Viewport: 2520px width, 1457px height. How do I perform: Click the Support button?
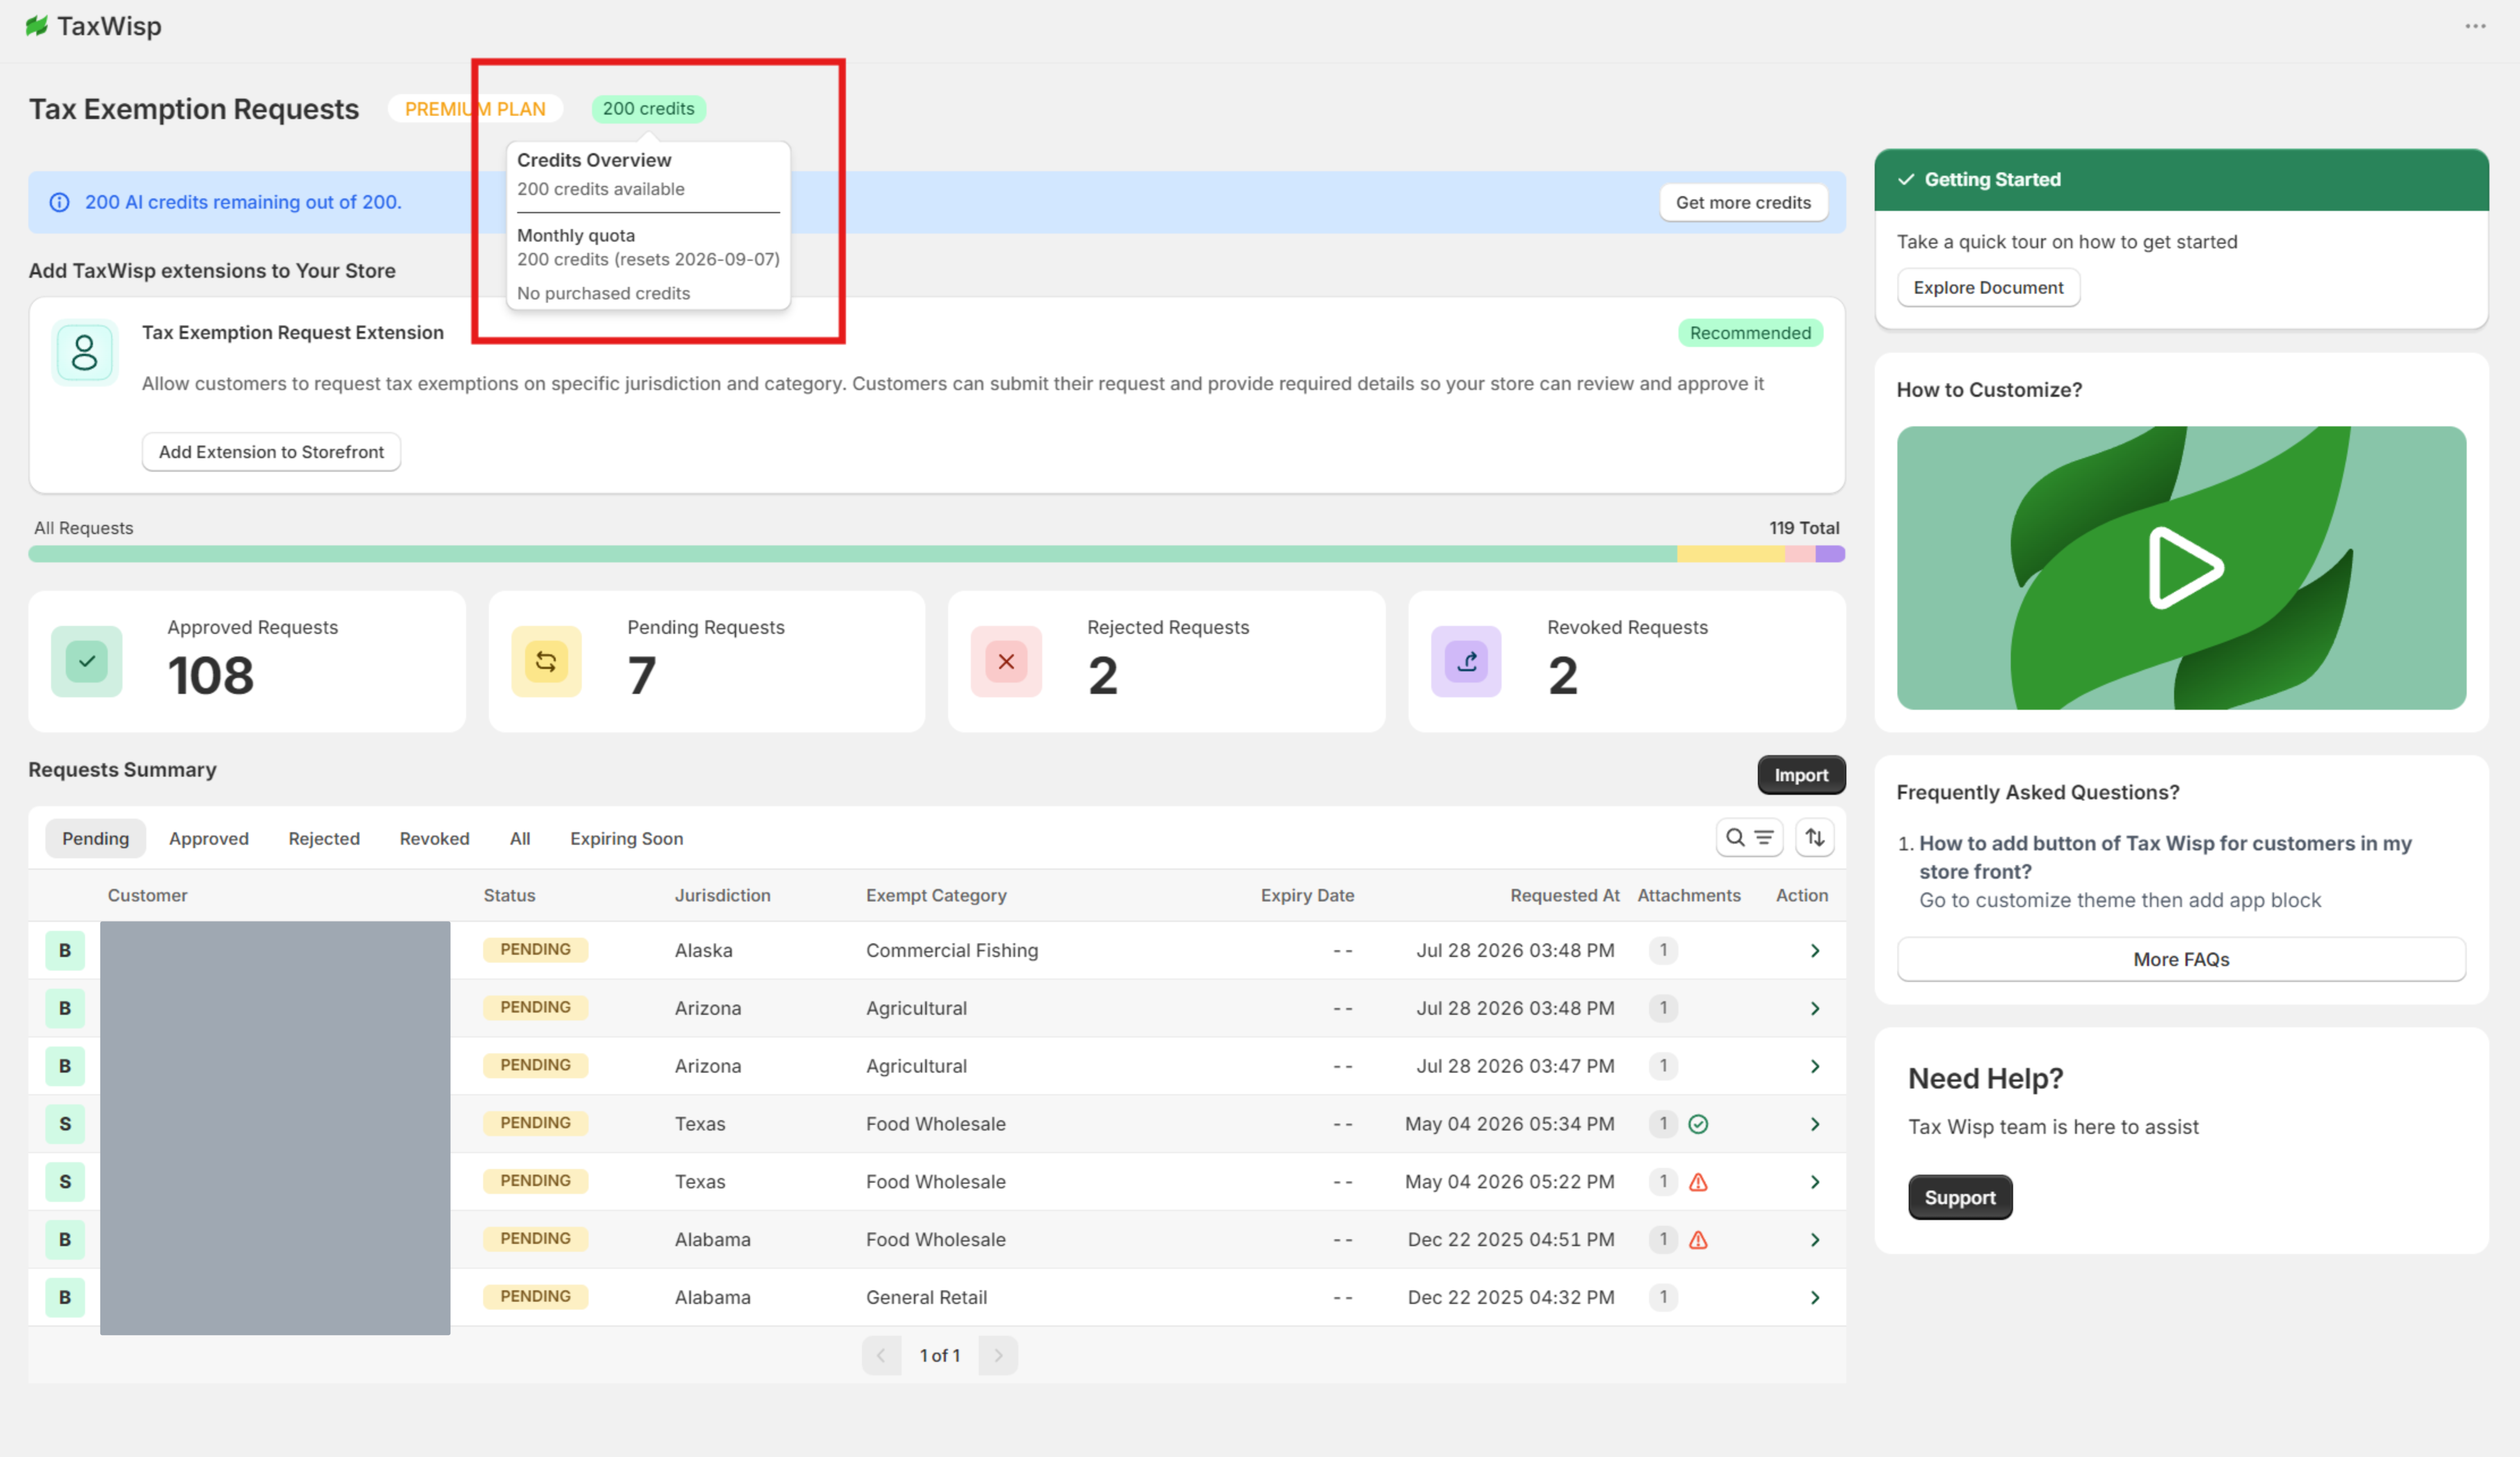tap(1960, 1197)
